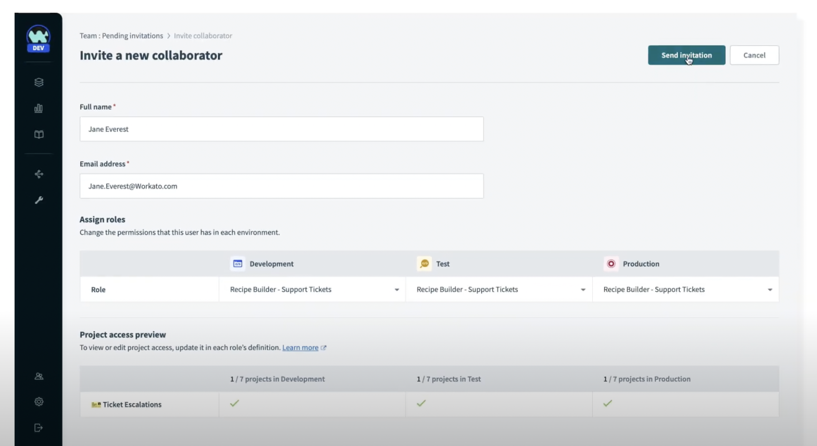Click the Project access preview heading
Screen dimensions: 817x446
[x=123, y=335]
